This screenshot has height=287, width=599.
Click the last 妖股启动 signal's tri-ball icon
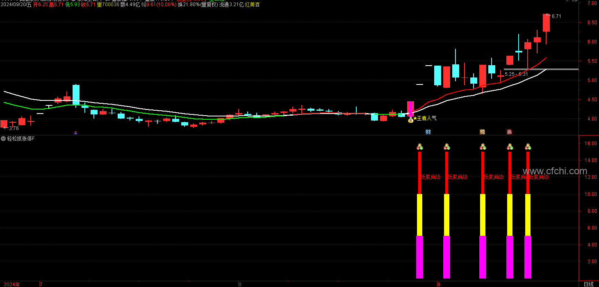pyautogui.click(x=528, y=146)
